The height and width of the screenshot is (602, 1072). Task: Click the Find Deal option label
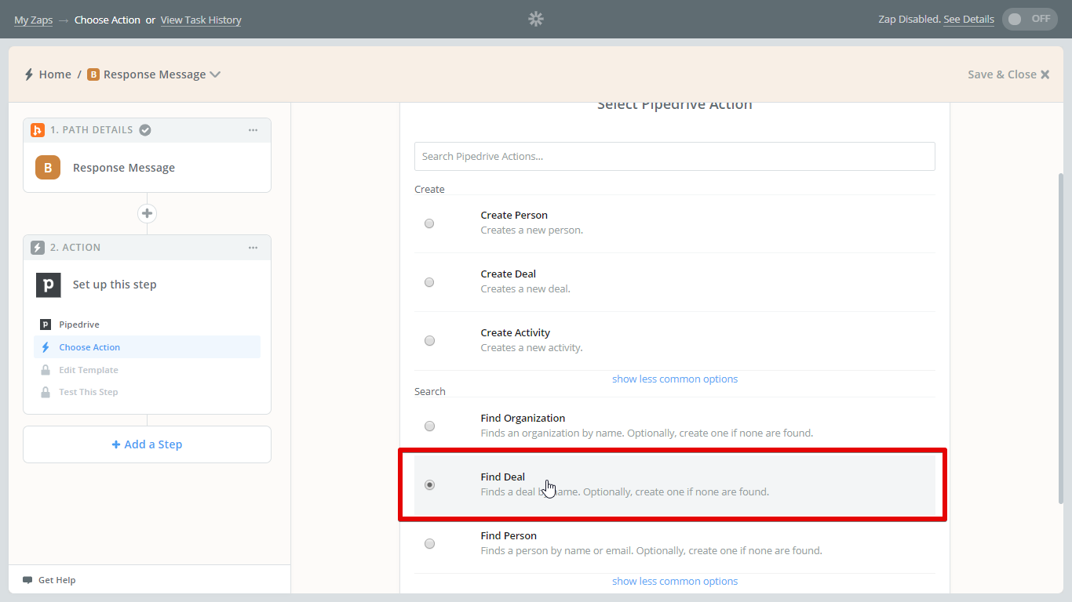(503, 477)
